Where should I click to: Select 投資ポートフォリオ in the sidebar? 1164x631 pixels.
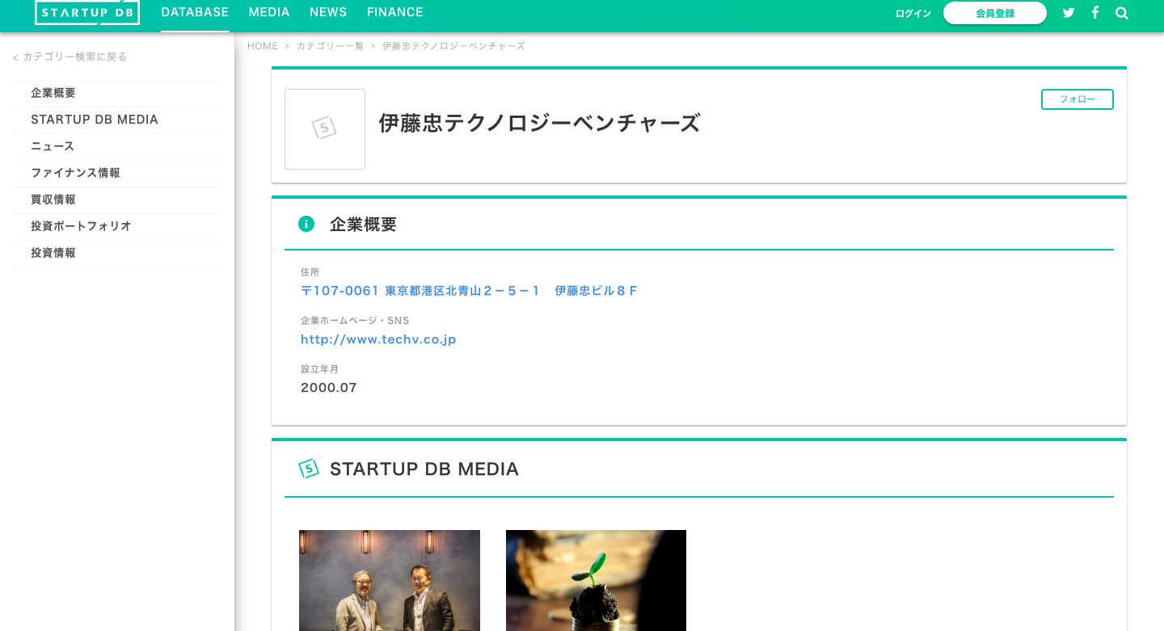click(x=81, y=226)
